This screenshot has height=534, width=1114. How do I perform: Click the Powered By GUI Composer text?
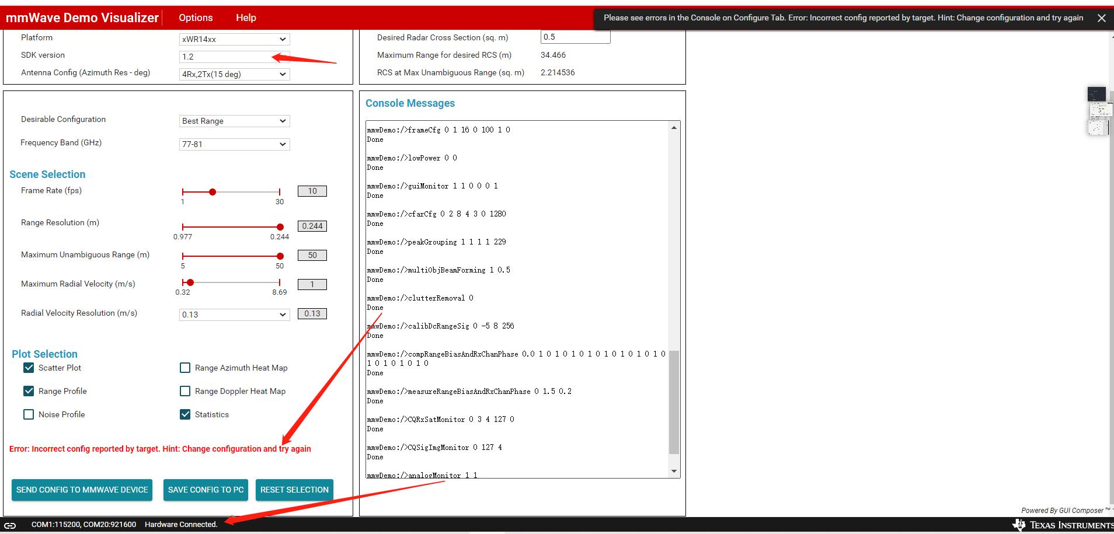(1066, 510)
